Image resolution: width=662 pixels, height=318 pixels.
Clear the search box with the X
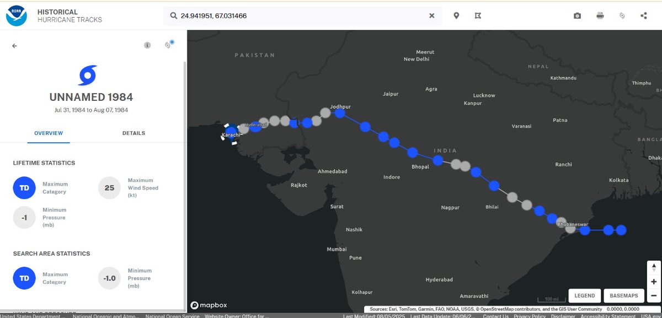(432, 16)
